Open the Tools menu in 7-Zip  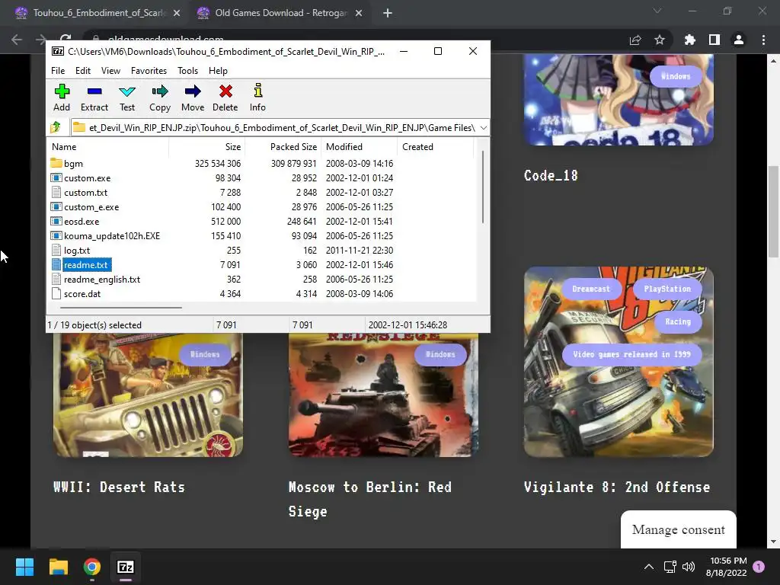click(x=187, y=71)
